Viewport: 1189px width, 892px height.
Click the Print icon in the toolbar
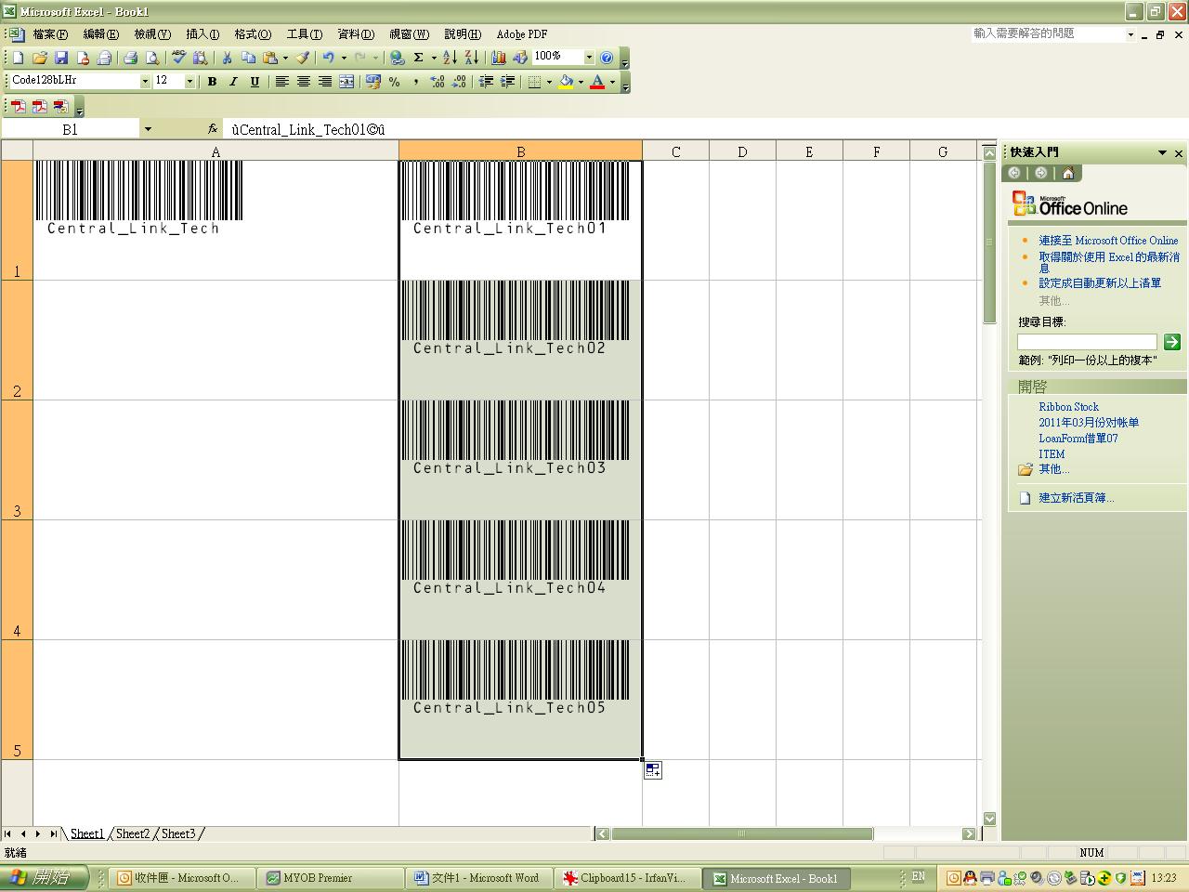[x=130, y=58]
